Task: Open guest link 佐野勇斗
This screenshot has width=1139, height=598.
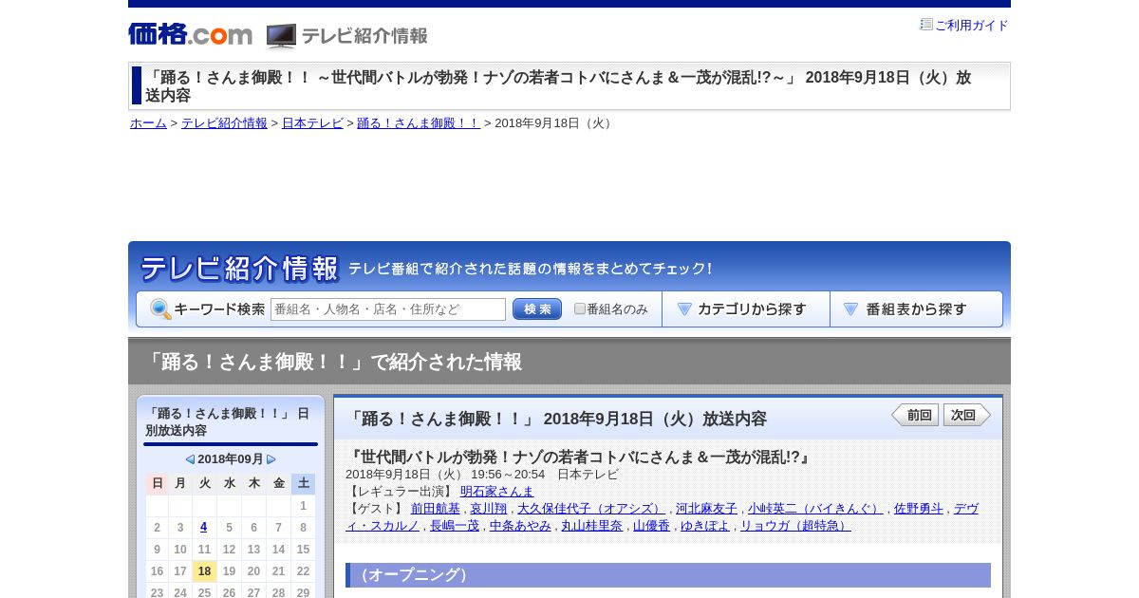Action: click(x=919, y=509)
